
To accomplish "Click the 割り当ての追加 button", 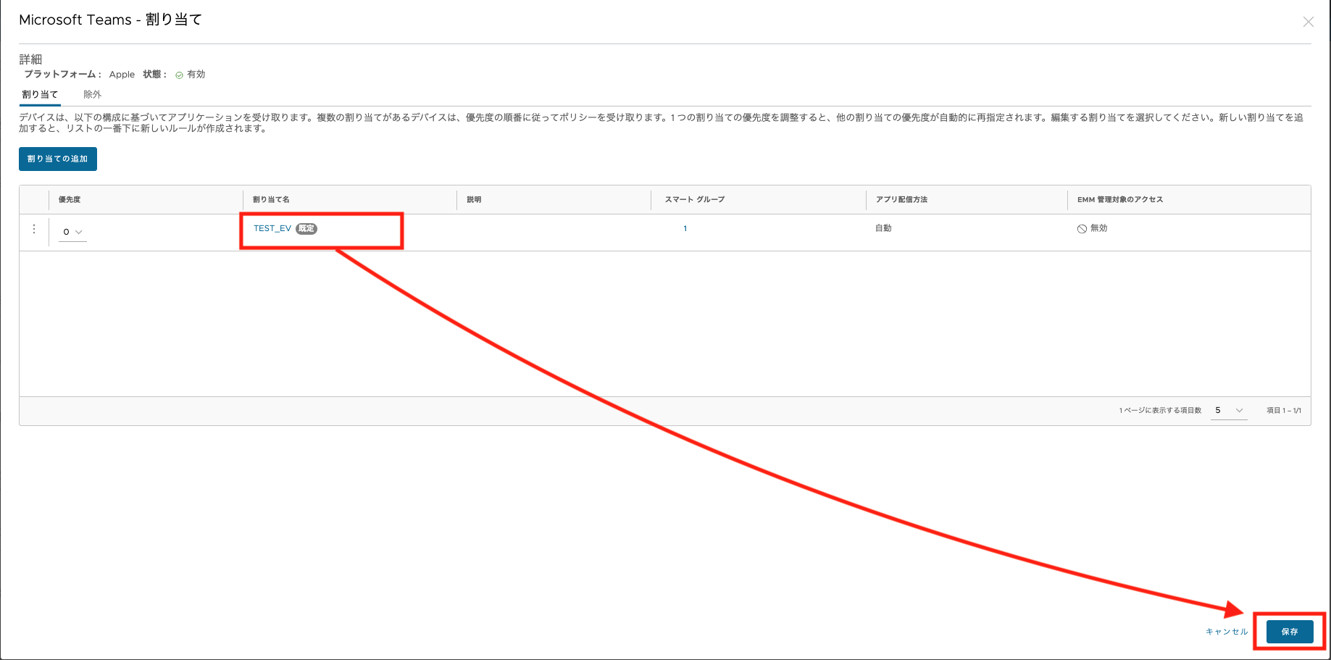I will coord(58,159).
